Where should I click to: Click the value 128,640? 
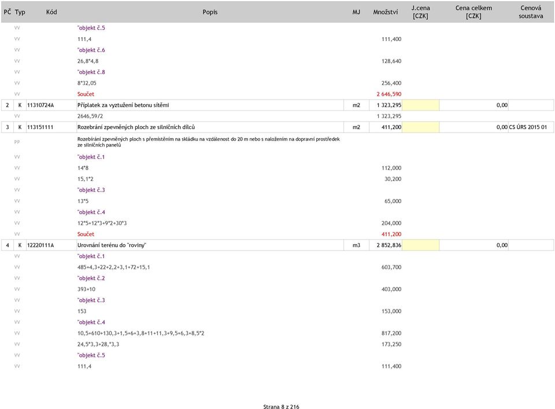pyautogui.click(x=391, y=61)
